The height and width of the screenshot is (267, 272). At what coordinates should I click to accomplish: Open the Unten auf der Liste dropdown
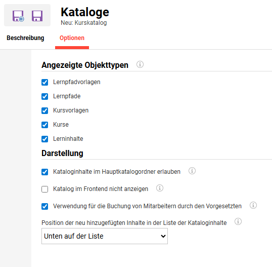(x=105, y=236)
